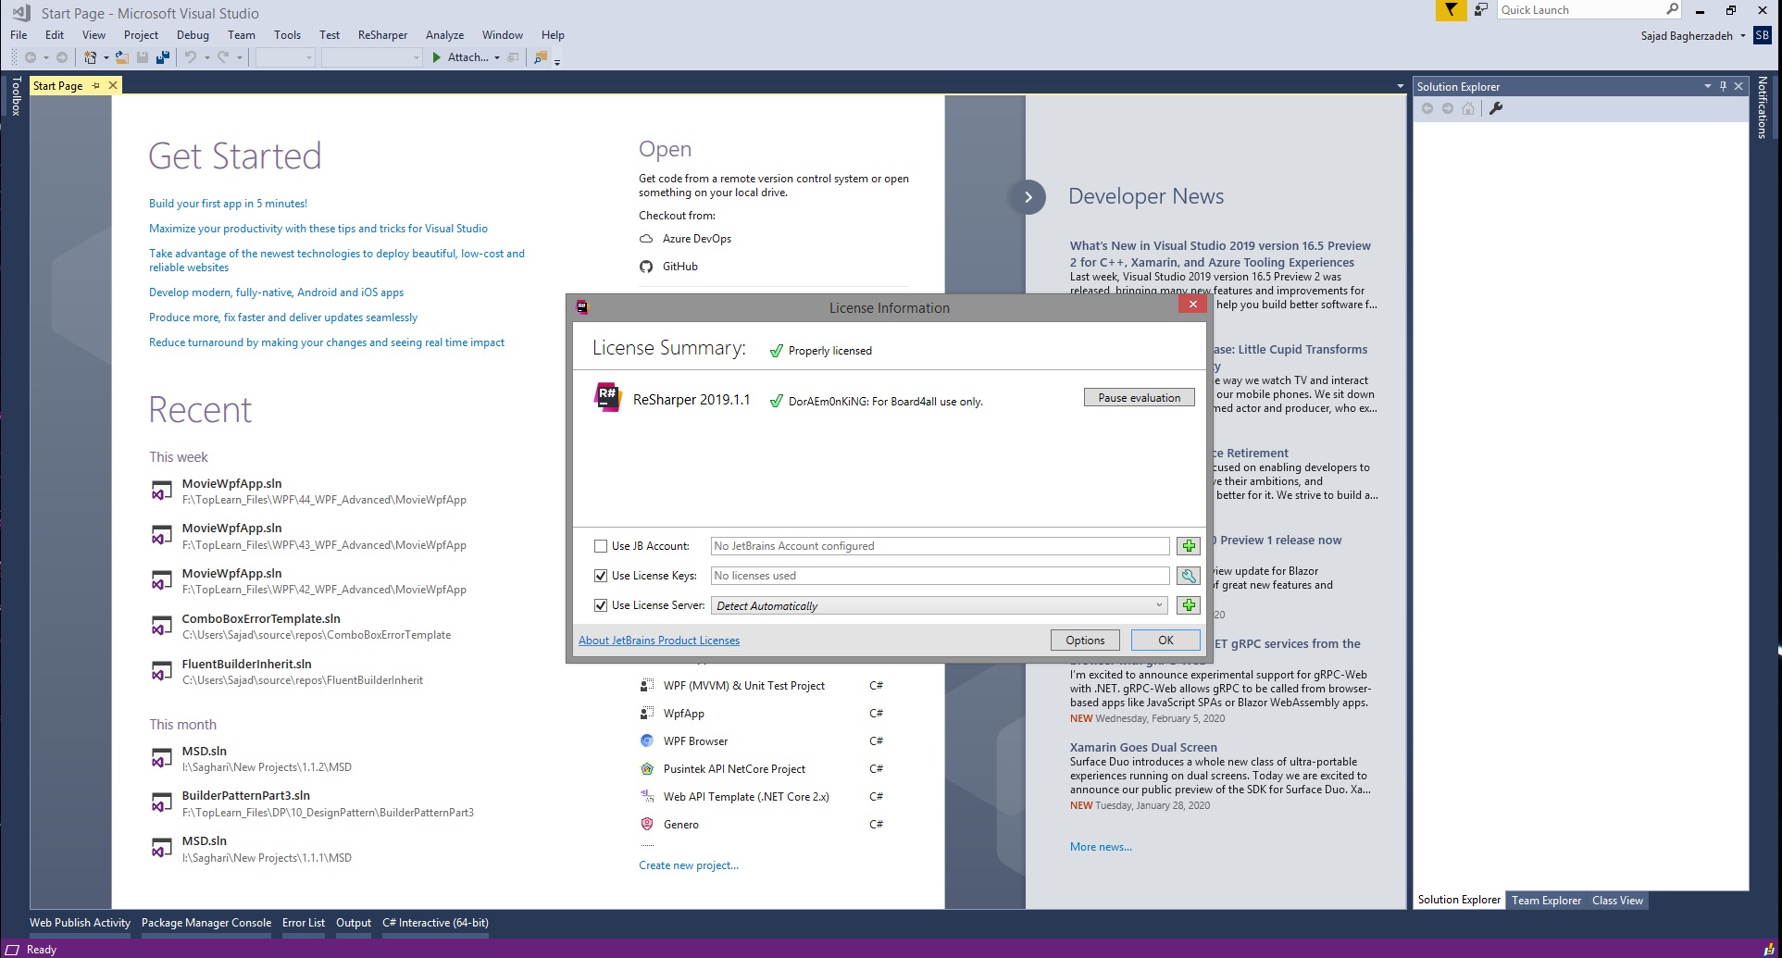Open the Redo history dropdown arrow

[x=240, y=57]
